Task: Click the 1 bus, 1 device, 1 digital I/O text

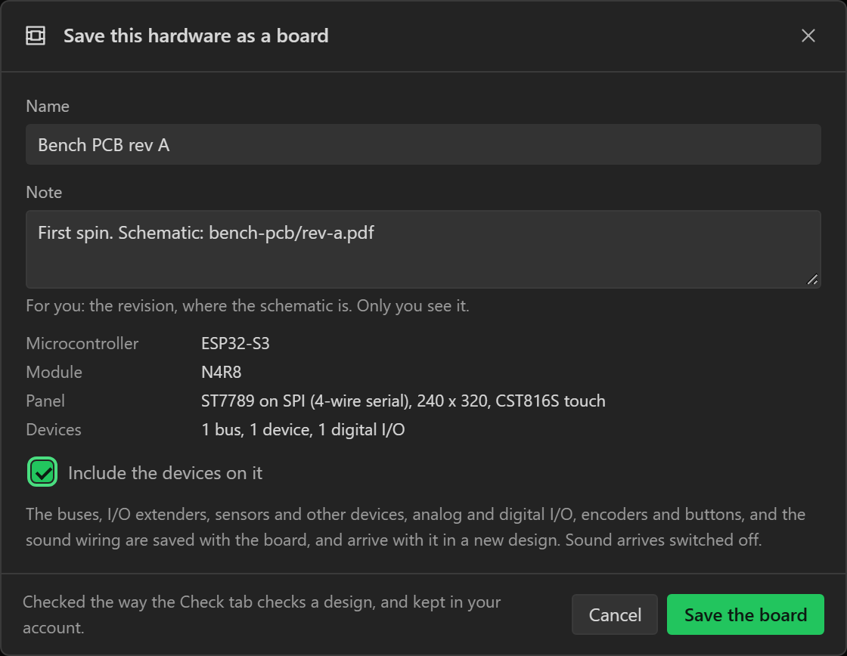Action: pyautogui.click(x=303, y=429)
